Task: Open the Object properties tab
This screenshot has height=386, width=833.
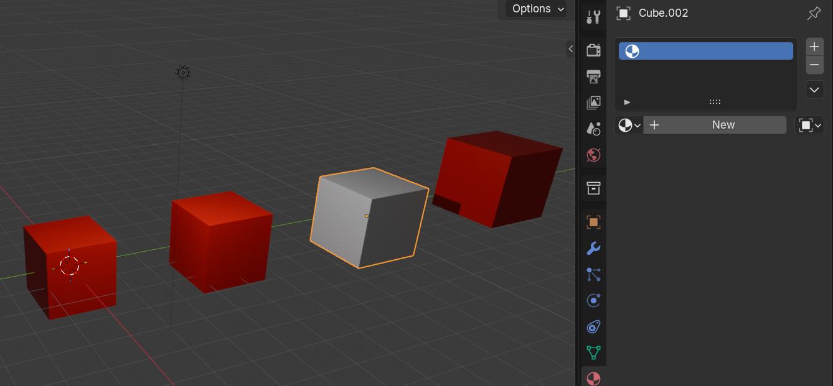Action: tap(593, 222)
